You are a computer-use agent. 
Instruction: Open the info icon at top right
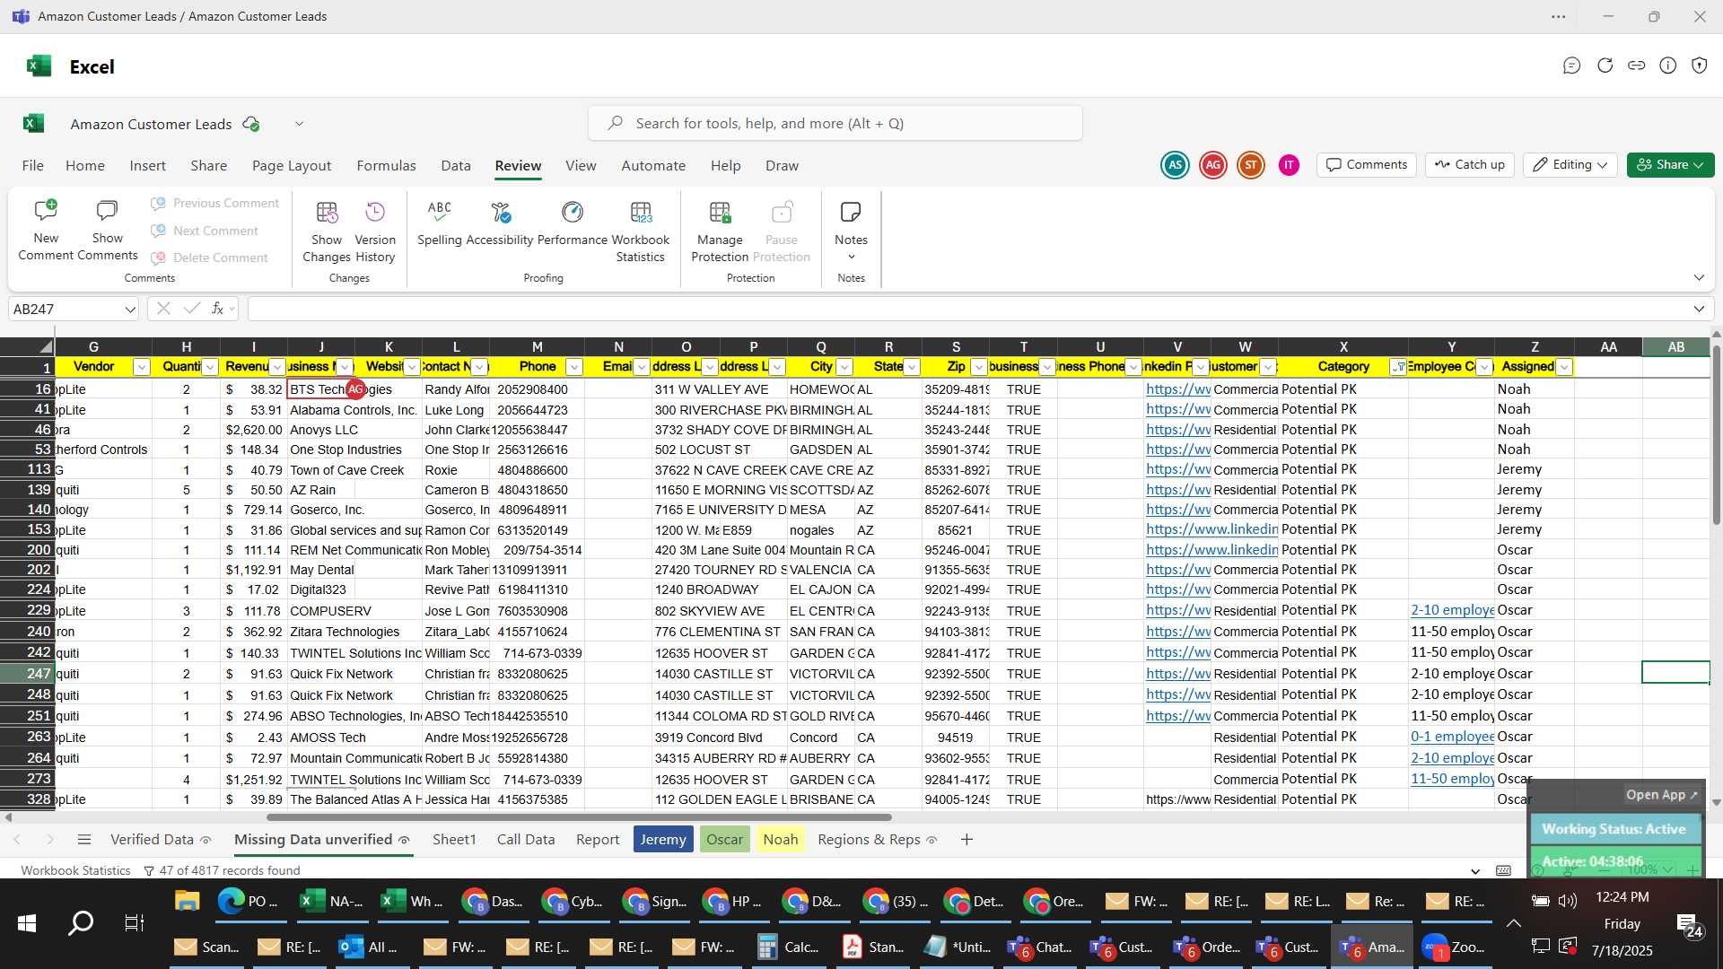point(1668,65)
